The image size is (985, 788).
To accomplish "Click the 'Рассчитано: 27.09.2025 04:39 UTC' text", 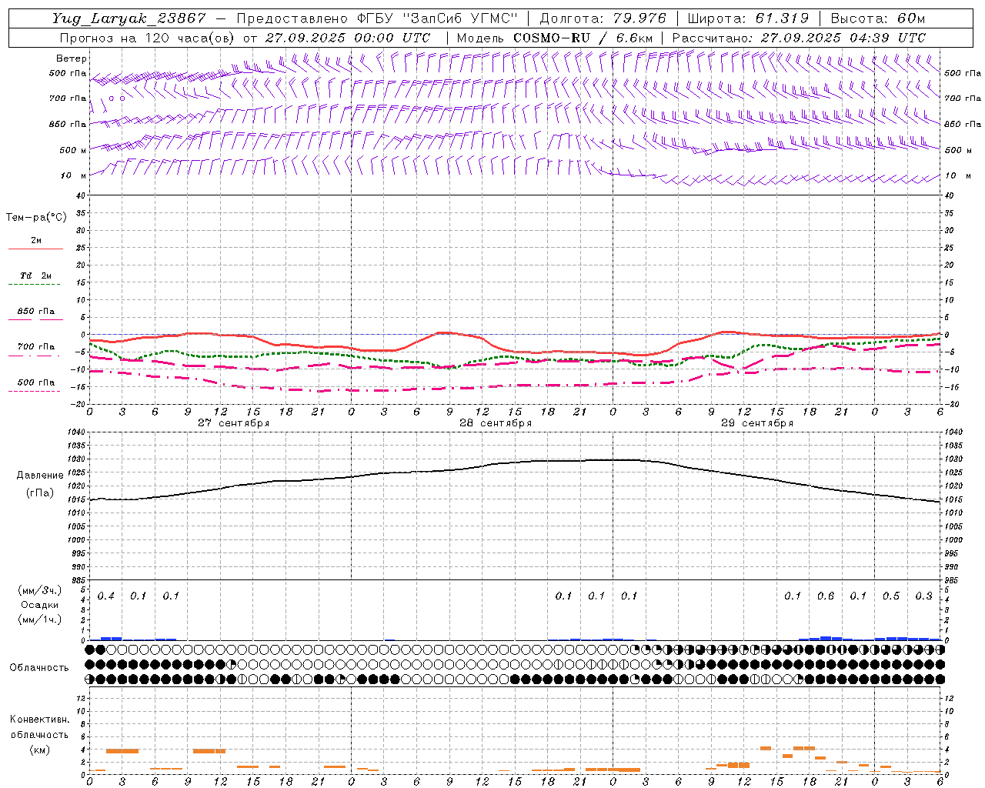I will pyautogui.click(x=799, y=38).
